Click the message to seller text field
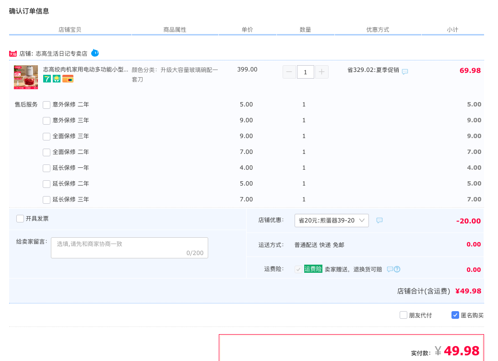498x361 pixels. coord(130,248)
